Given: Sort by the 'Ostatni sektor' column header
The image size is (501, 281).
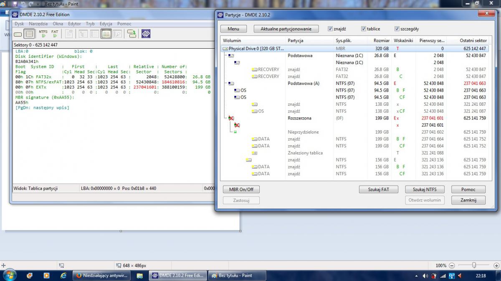Looking at the screenshot, I should 468,41.
